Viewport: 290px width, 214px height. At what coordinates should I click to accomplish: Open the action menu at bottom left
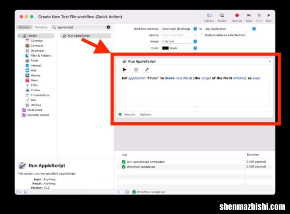pos(19,192)
